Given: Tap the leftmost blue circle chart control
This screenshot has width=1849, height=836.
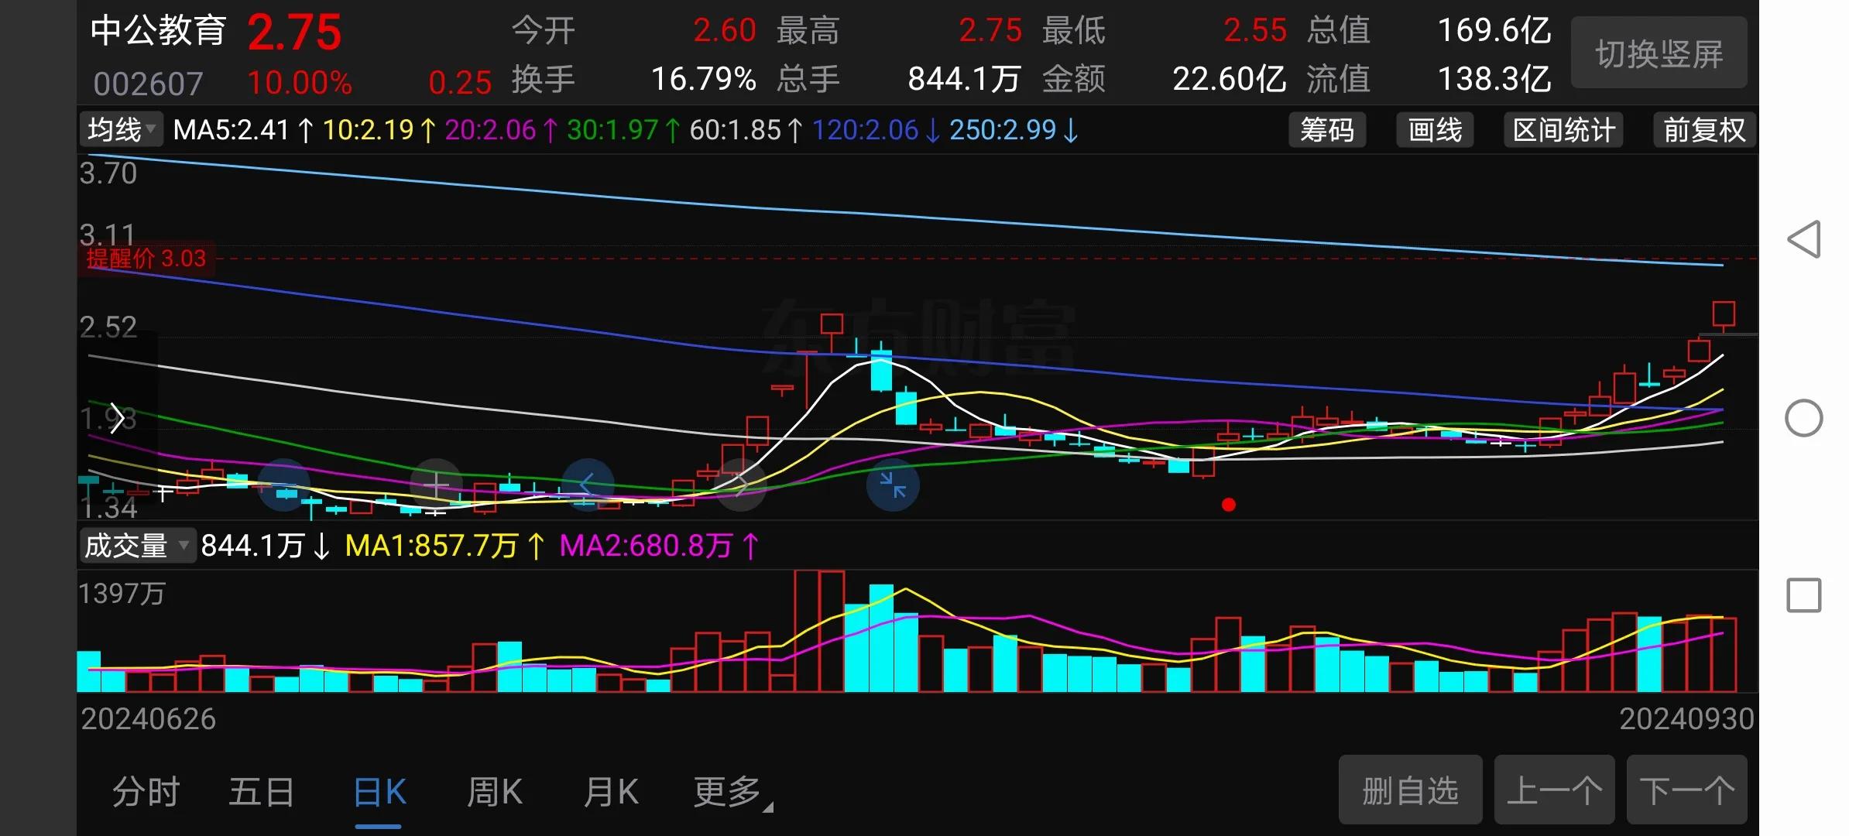Looking at the screenshot, I should (x=284, y=485).
